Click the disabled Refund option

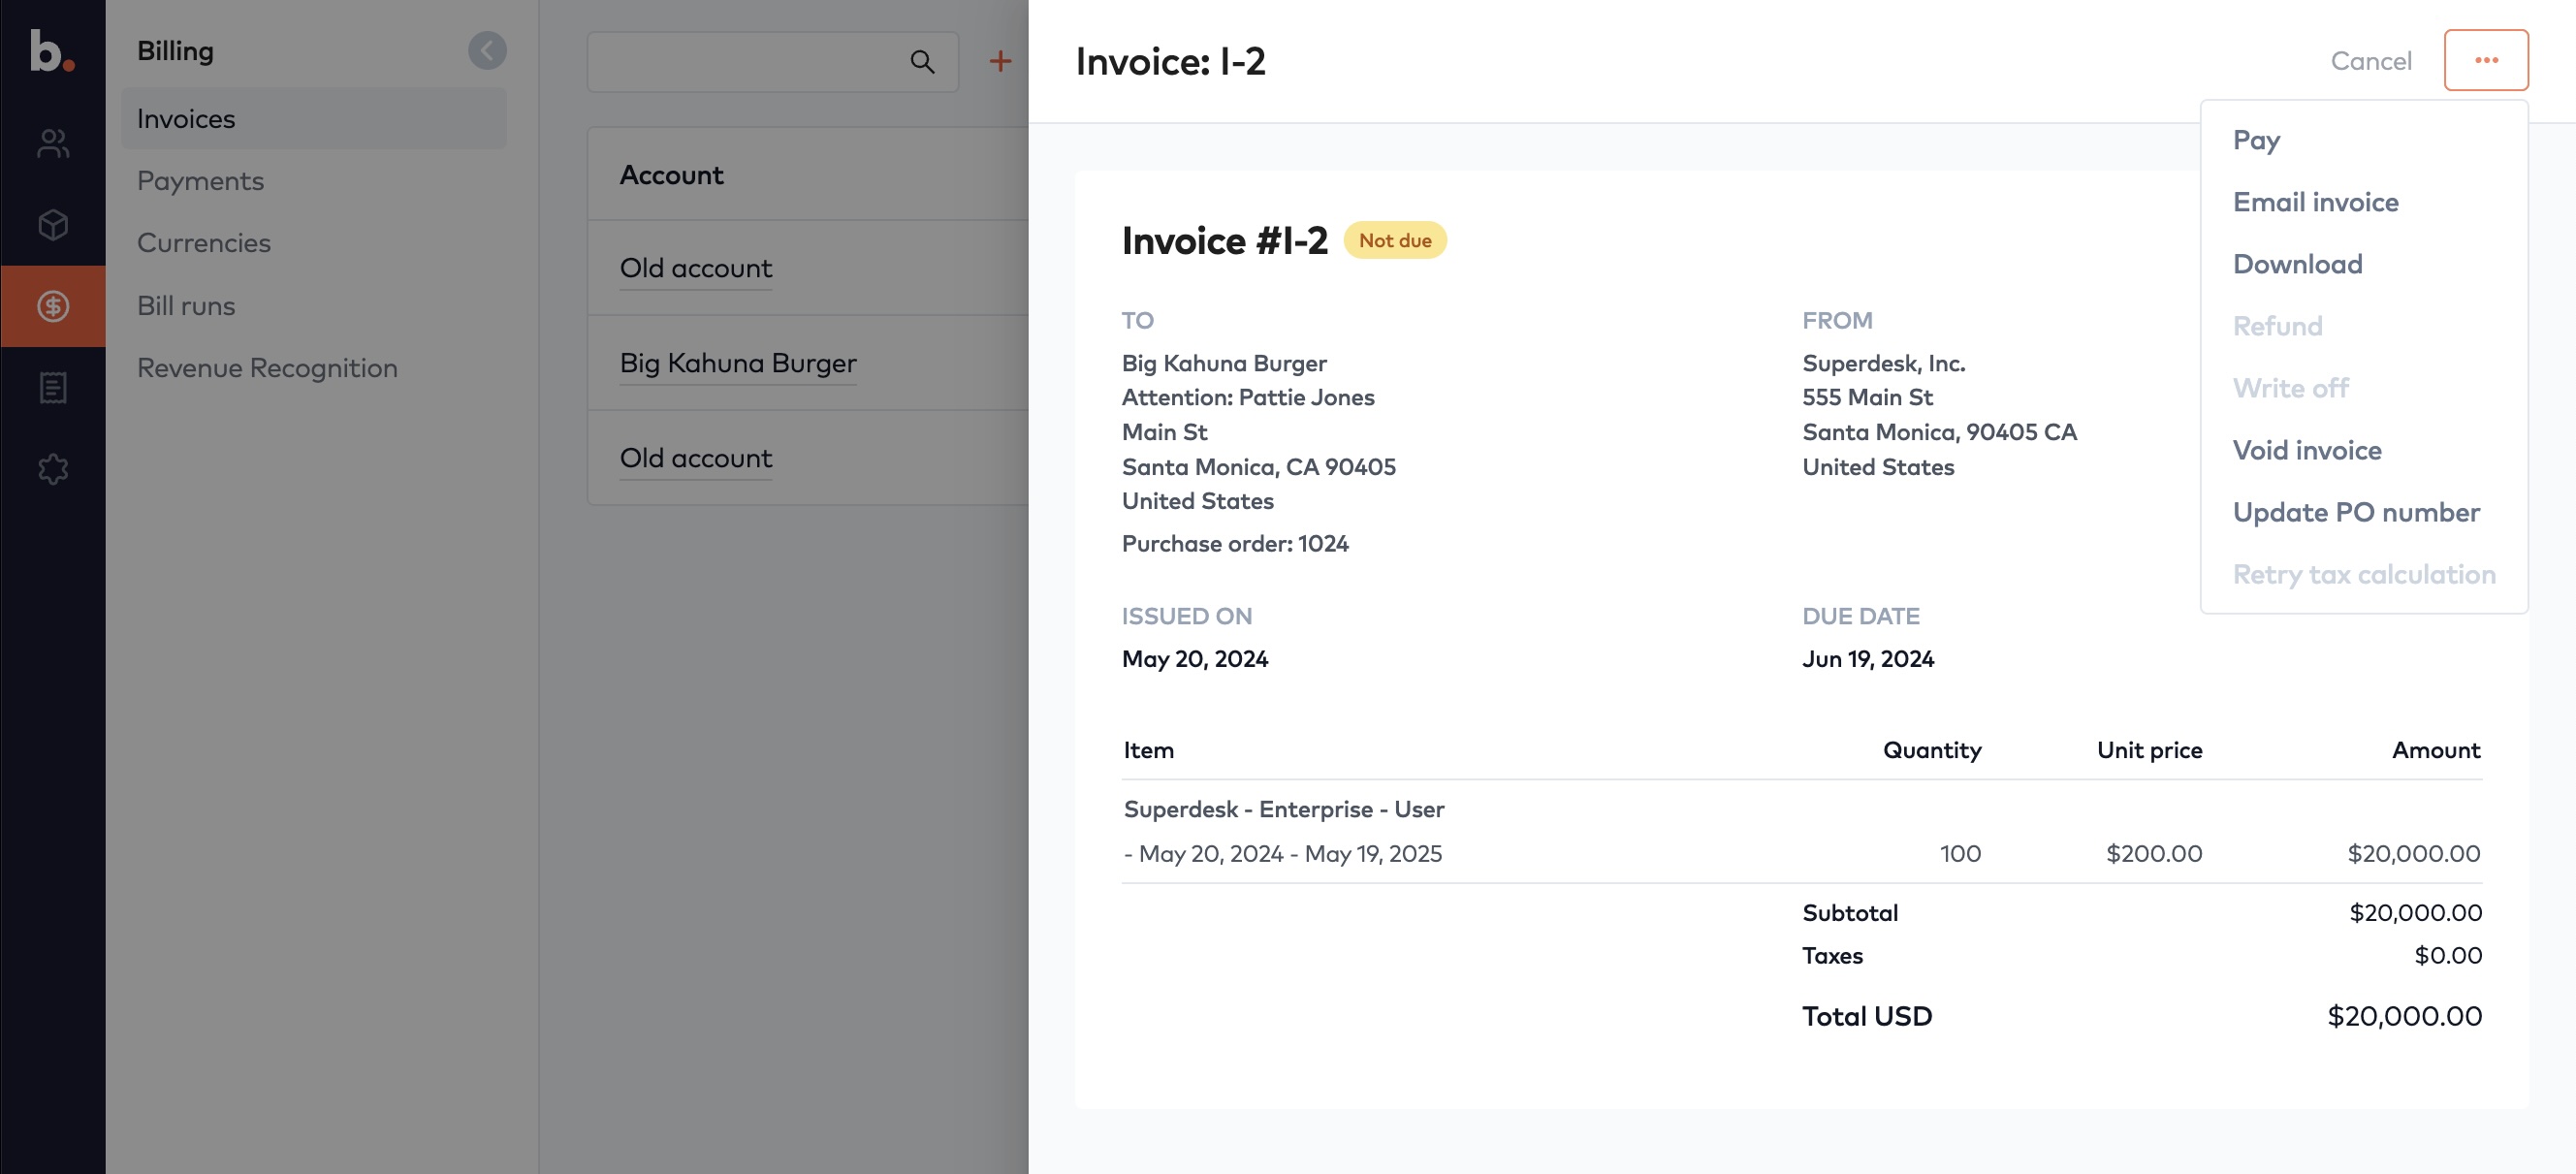pyautogui.click(x=2277, y=326)
